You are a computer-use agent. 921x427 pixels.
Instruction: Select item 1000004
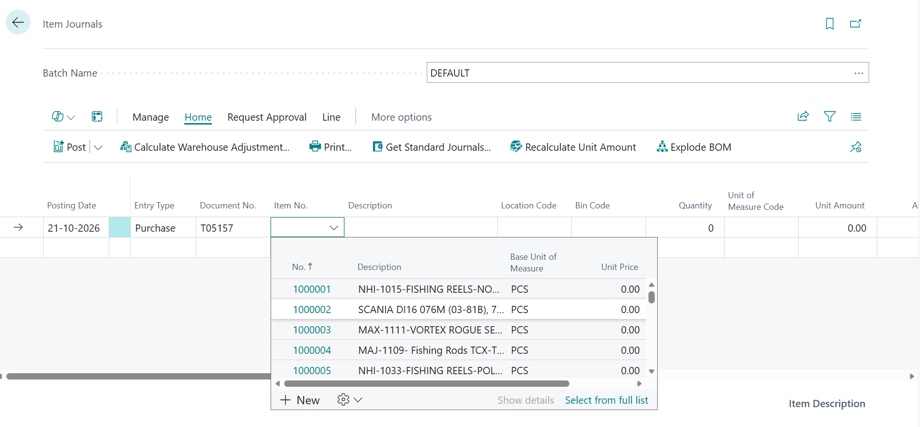(312, 350)
